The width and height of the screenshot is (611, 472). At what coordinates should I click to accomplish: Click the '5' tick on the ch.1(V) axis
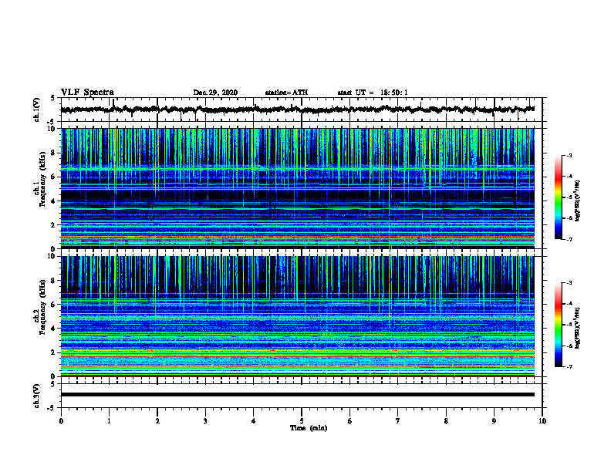[x=52, y=98]
